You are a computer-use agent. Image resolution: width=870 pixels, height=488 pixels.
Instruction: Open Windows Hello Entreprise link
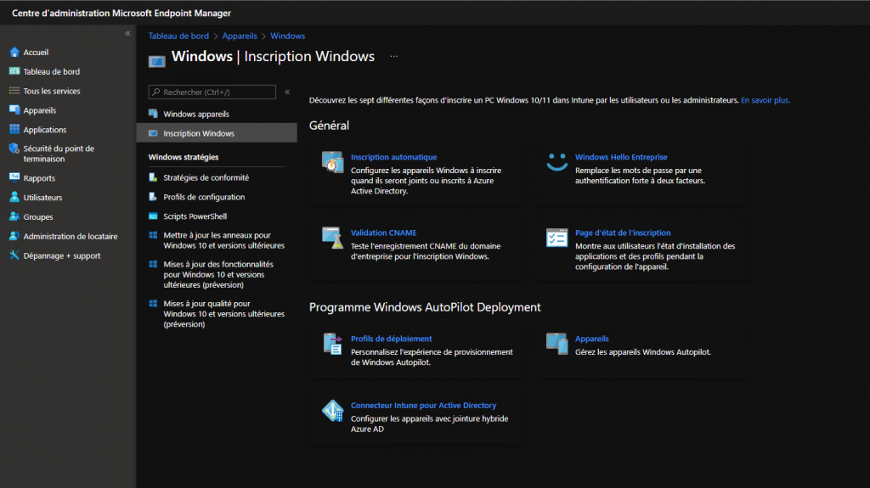(621, 157)
